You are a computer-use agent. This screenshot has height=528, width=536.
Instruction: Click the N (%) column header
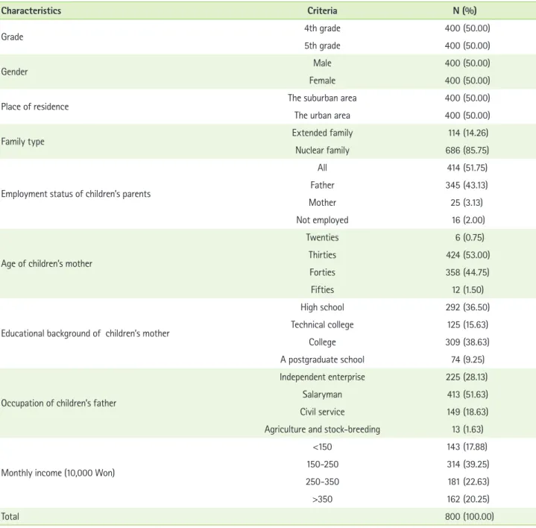point(464,10)
